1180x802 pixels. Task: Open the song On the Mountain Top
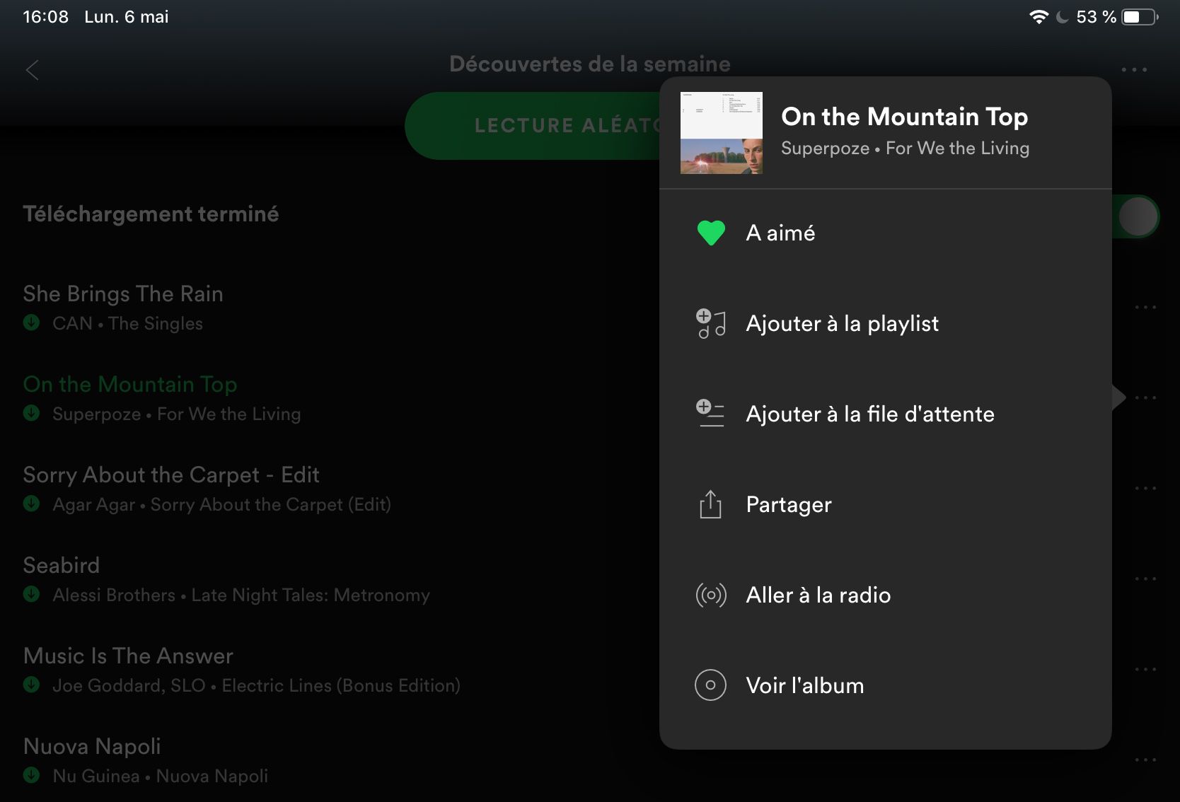pyautogui.click(x=129, y=384)
